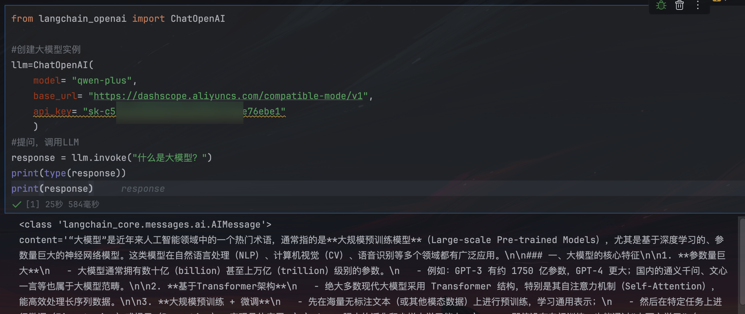Click the #提问,调用LLM comment line
This screenshot has width=745, height=314.
tap(45, 142)
